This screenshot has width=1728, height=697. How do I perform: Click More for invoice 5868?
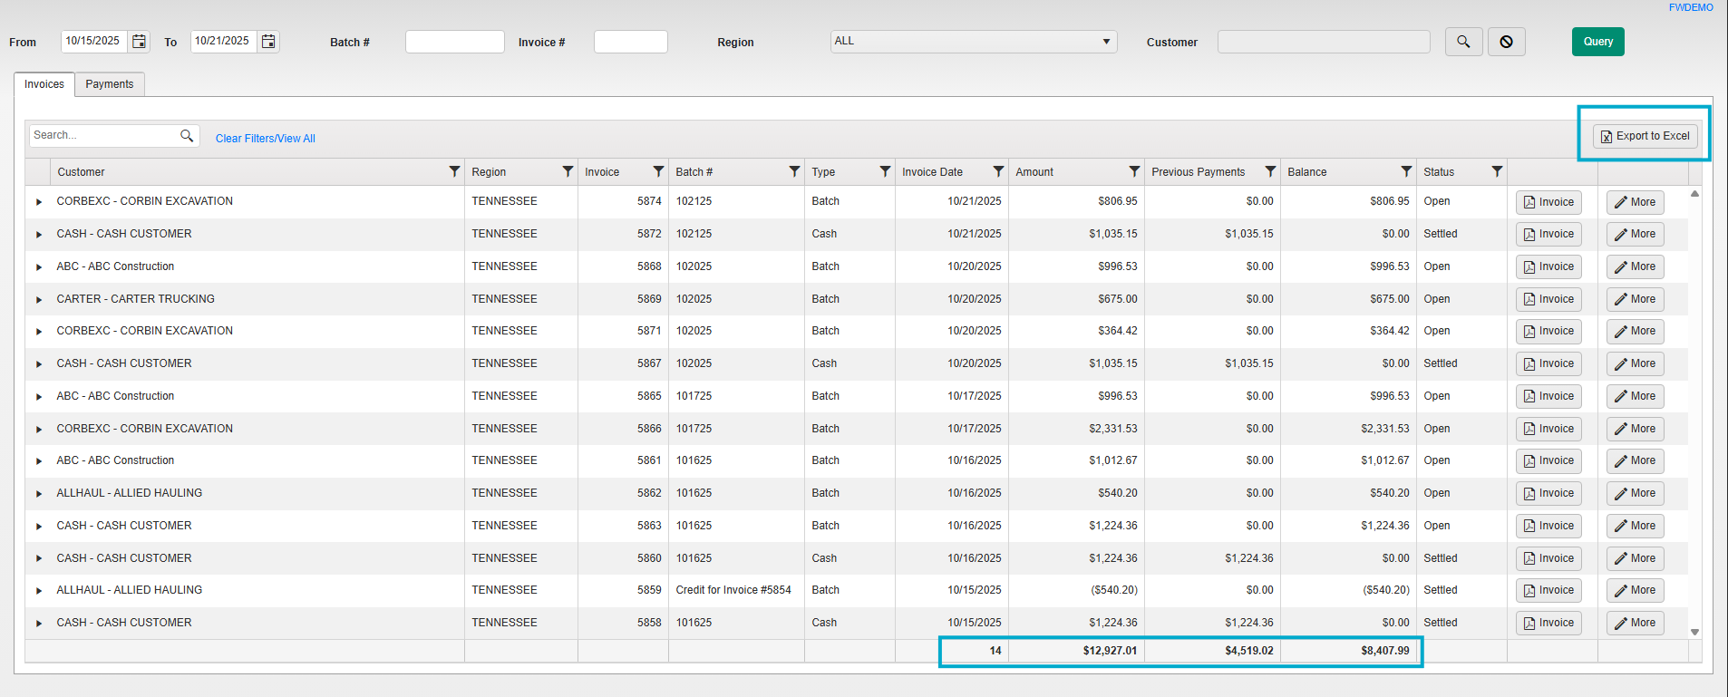[x=1635, y=266]
